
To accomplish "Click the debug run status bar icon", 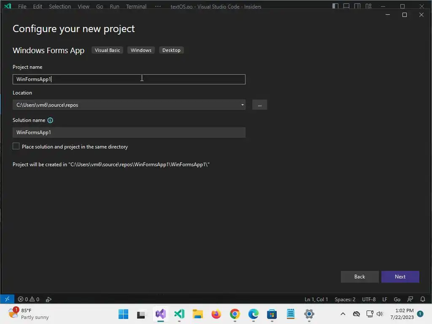I will (49, 299).
